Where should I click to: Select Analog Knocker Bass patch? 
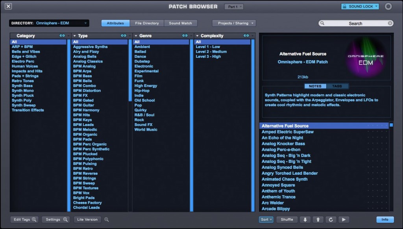click(283, 144)
